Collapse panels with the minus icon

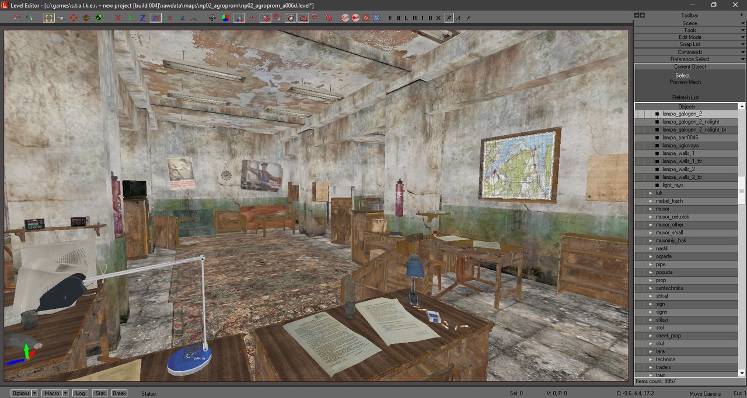(x=637, y=15)
